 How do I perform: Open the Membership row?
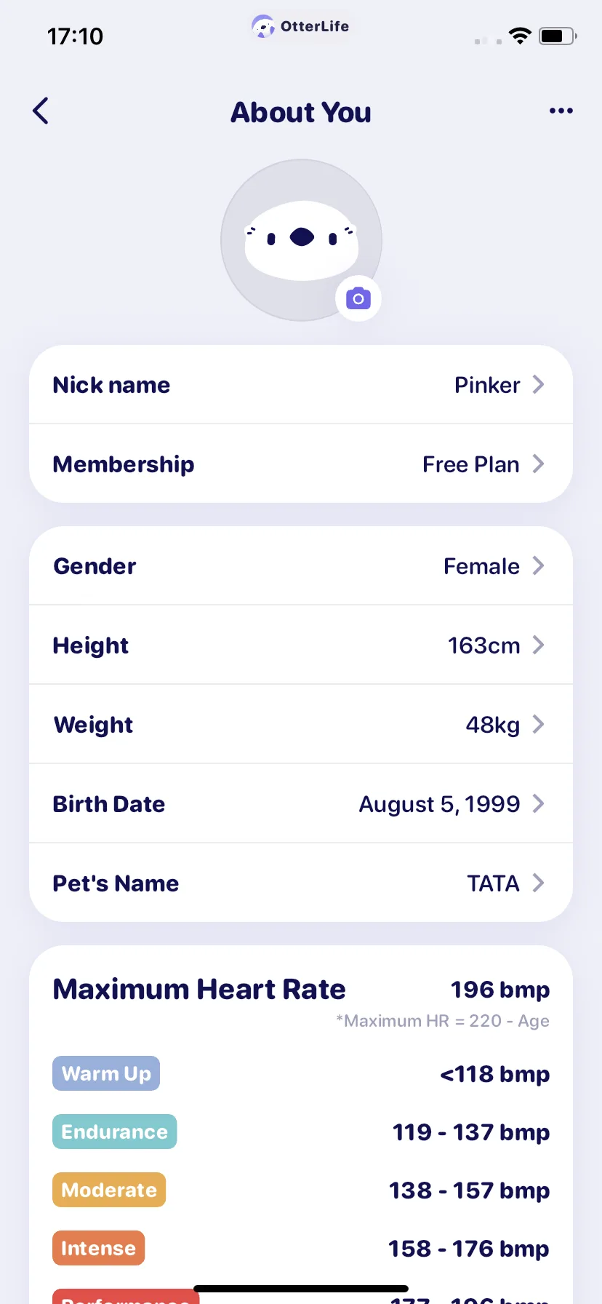tap(301, 464)
